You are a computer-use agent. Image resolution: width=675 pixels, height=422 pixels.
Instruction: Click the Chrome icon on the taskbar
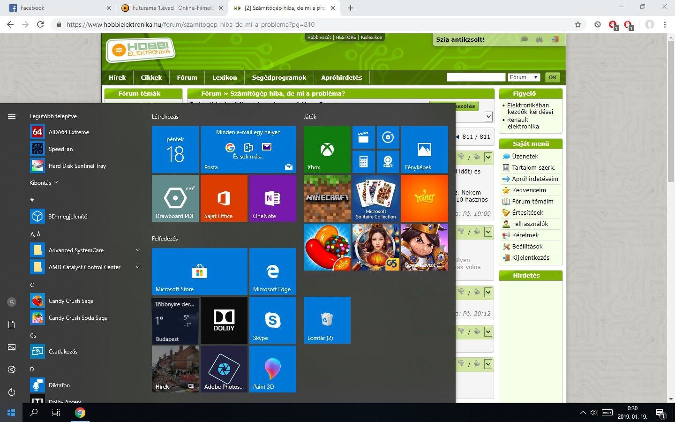point(80,413)
